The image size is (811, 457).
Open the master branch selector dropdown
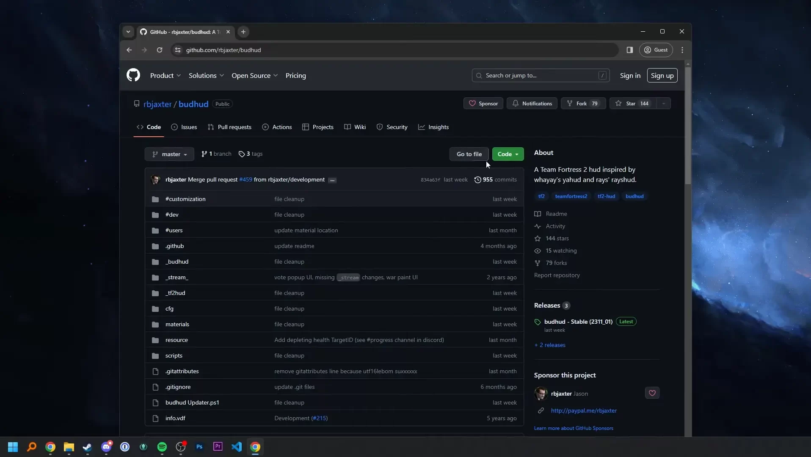point(169,154)
